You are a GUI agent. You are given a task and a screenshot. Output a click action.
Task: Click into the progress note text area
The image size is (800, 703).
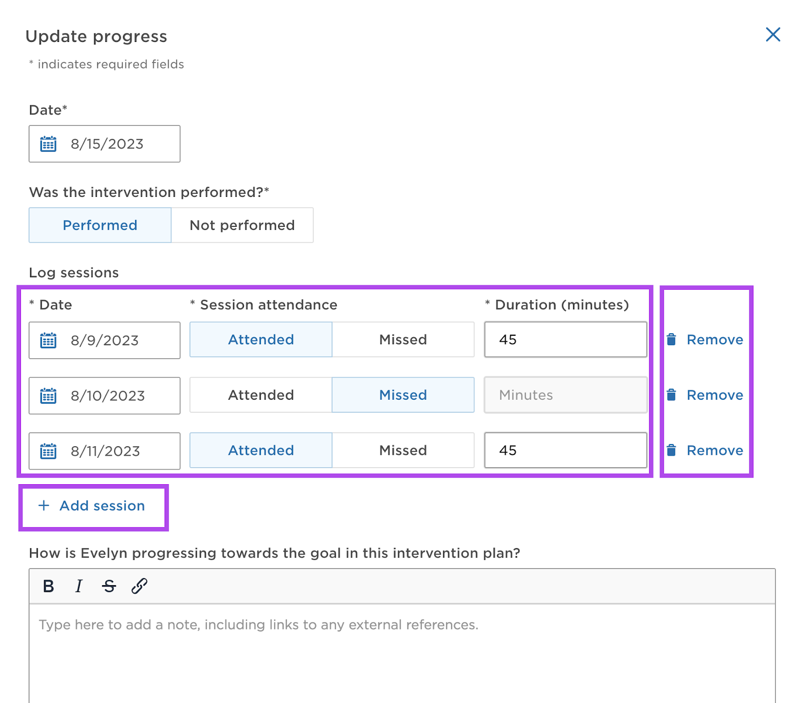(x=401, y=650)
